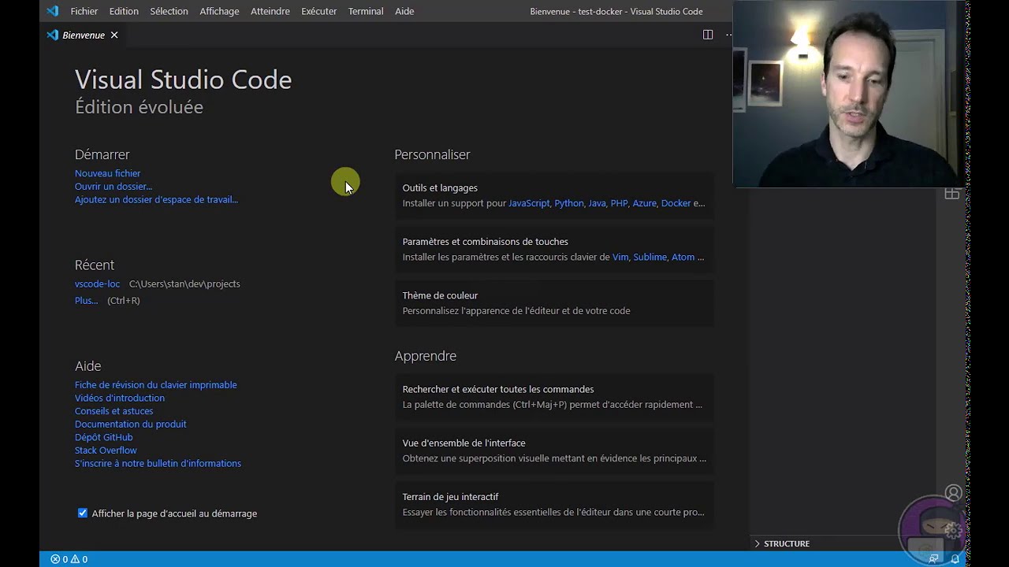Screen dimensions: 1009x567
Task: Click the Sublime keybindings link
Action: tap(650, 257)
